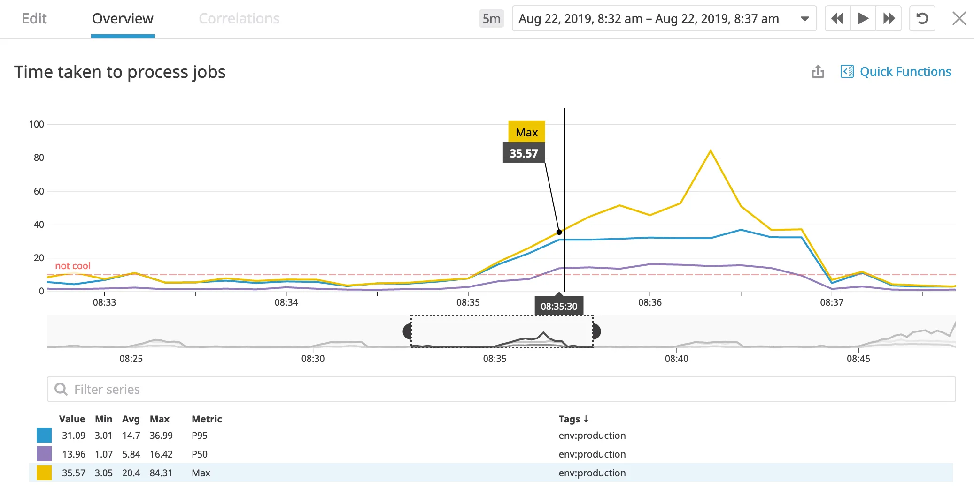The width and height of the screenshot is (974, 496).
Task: Click the reset time undo icon
Action: [x=922, y=19]
